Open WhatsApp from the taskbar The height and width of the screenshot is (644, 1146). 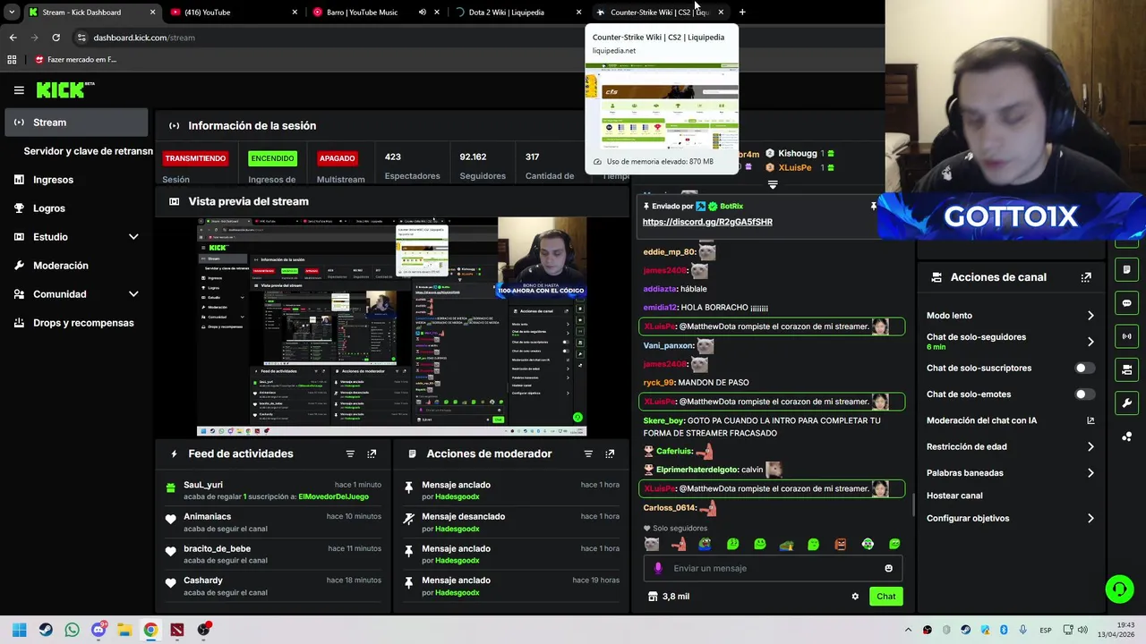[x=72, y=630]
